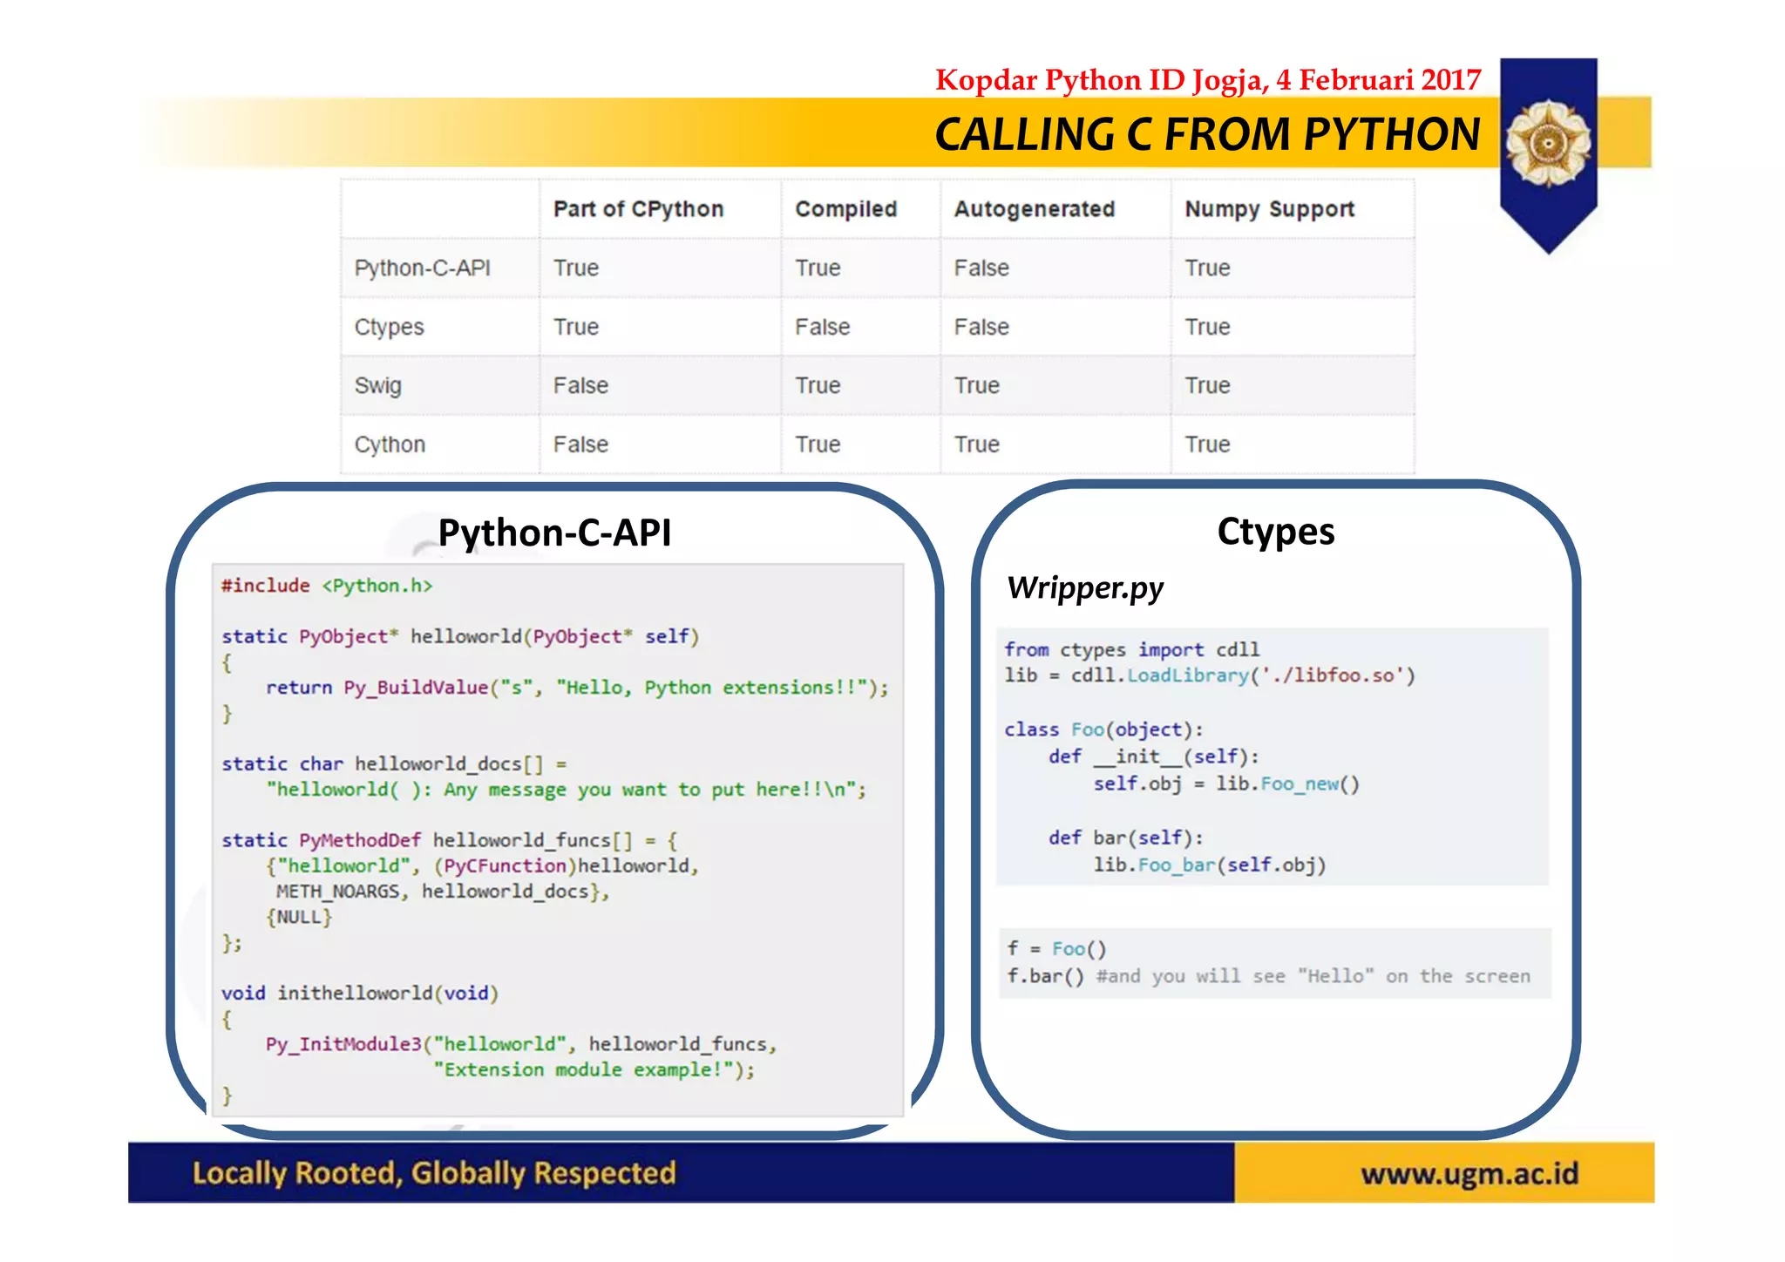Click the 'Autogenerated' column header
The height and width of the screenshot is (1262, 1785).
tap(1035, 209)
